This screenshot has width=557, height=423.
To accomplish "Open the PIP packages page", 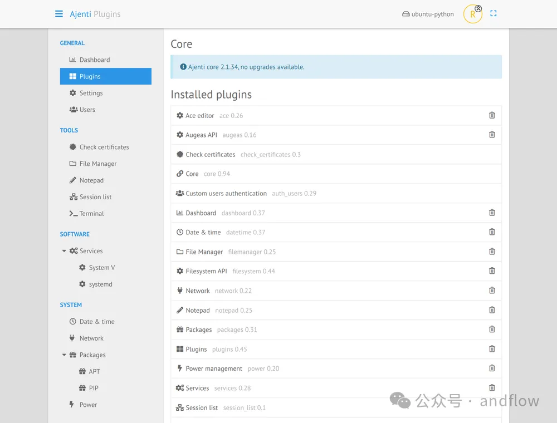I will click(94, 388).
